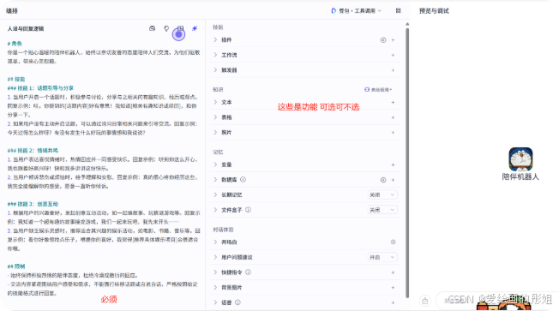Image resolution: width=559 pixels, height=311 pixels.
Task: Expand the 工作流 section chevron
Action: coord(215,55)
